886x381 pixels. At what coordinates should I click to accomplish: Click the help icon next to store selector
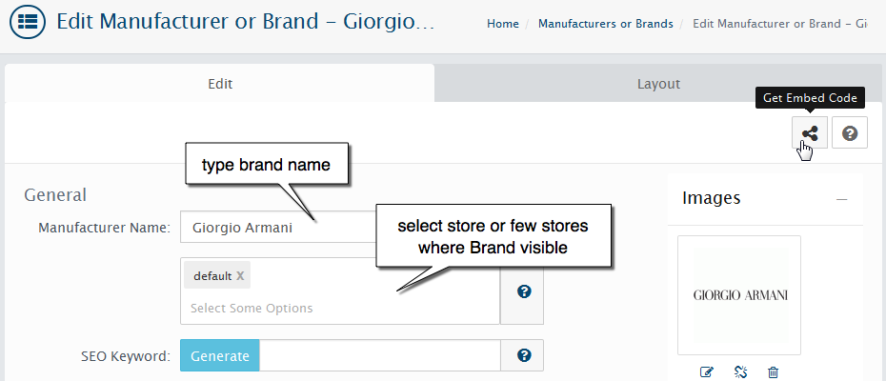tap(524, 291)
